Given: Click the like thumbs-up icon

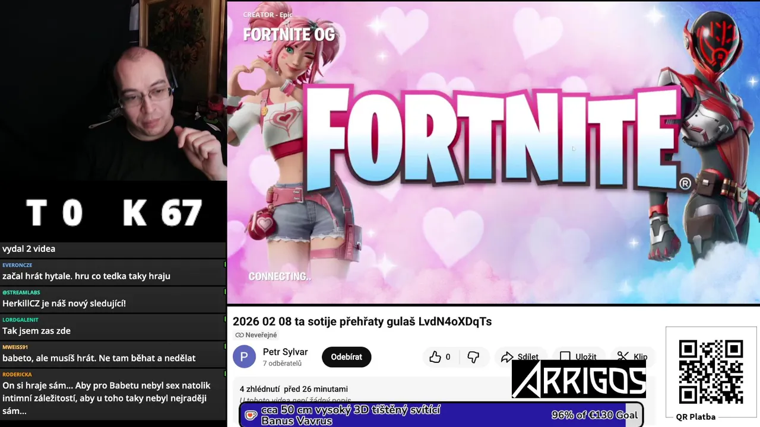Looking at the screenshot, I should pos(435,356).
